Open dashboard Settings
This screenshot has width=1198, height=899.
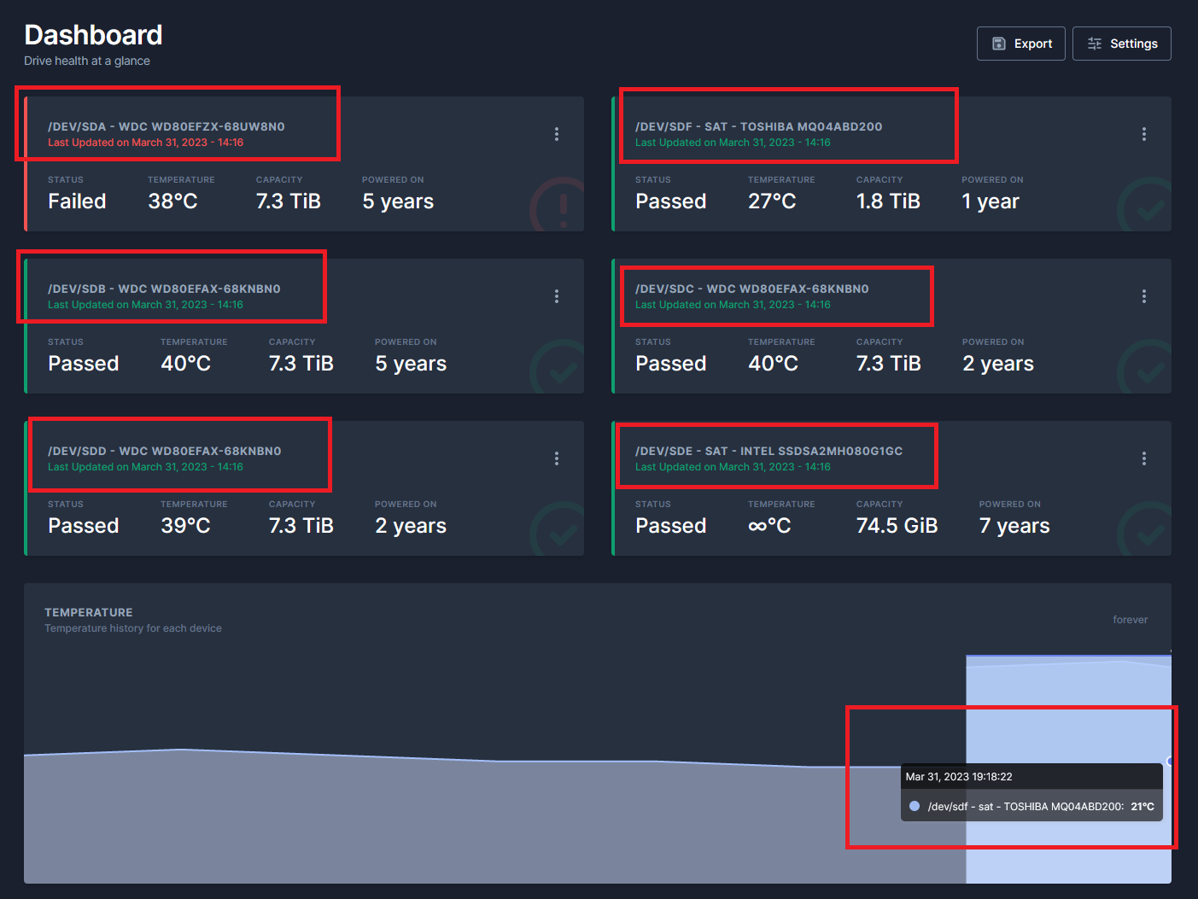click(x=1121, y=44)
